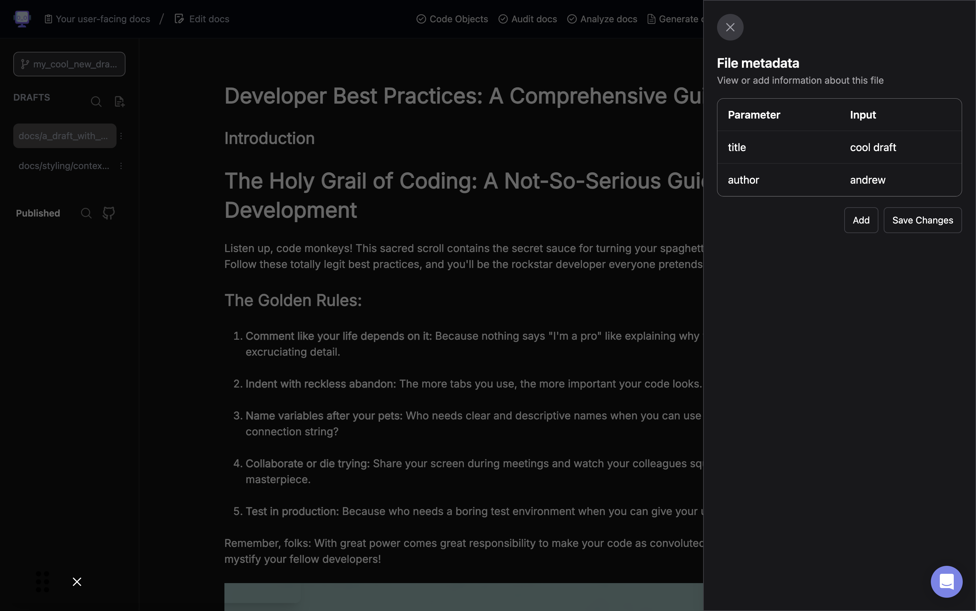
Task: Click Your user-facing docs breadcrumb
Action: click(97, 19)
